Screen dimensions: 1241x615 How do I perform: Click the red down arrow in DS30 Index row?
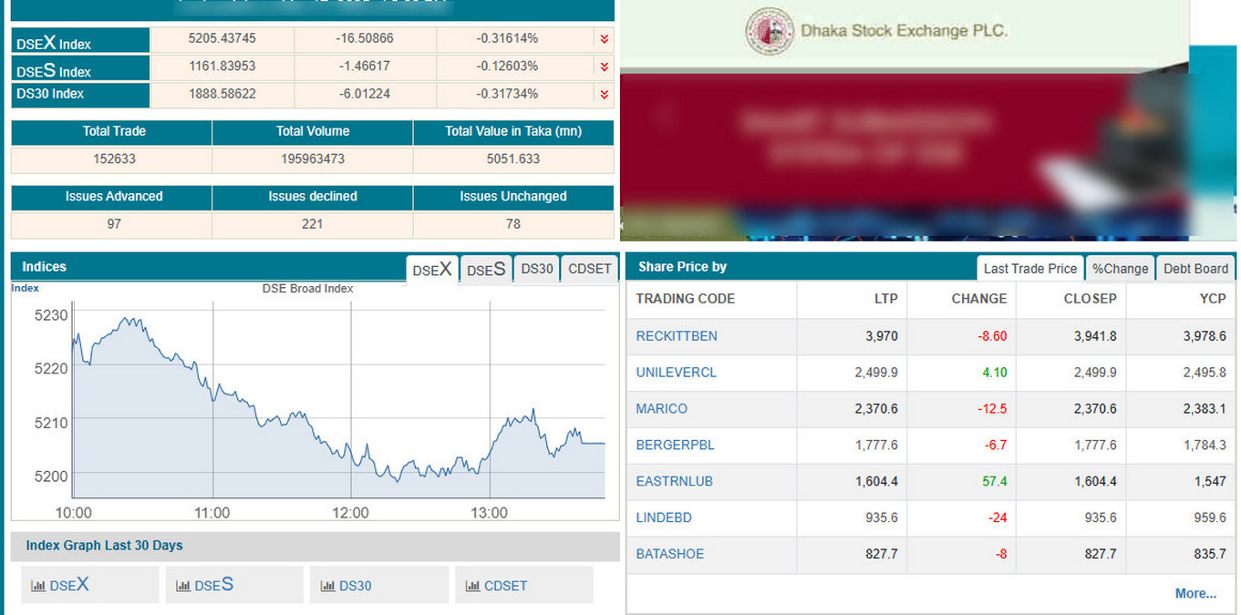605,94
